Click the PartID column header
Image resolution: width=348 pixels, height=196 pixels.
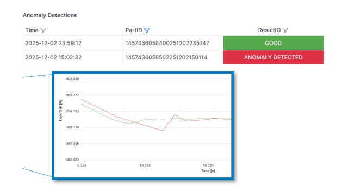point(134,30)
